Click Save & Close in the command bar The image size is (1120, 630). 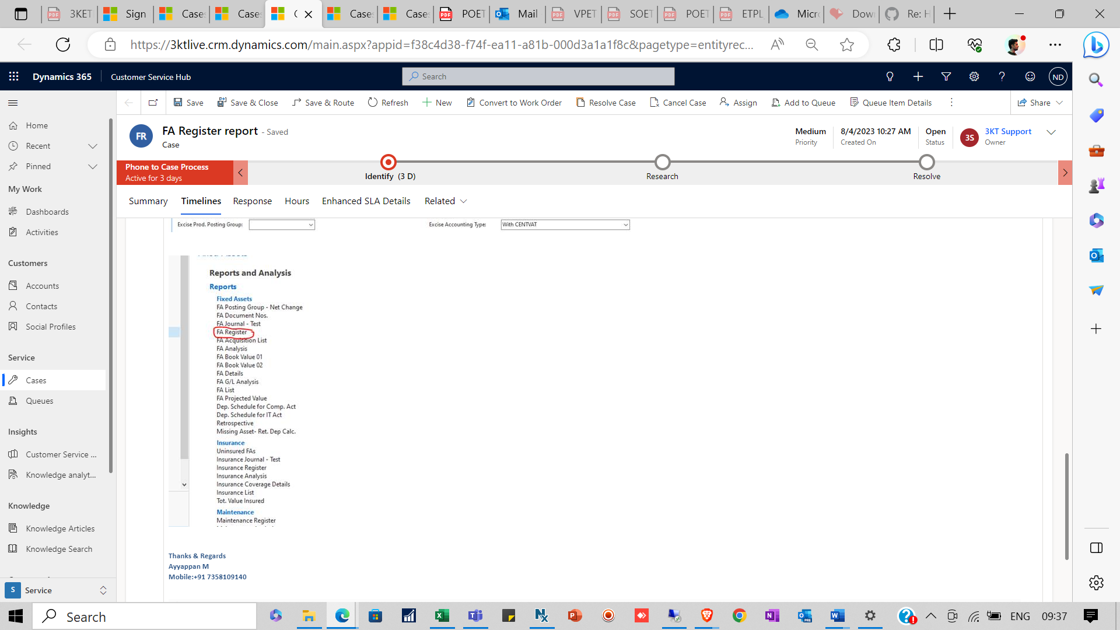click(247, 102)
